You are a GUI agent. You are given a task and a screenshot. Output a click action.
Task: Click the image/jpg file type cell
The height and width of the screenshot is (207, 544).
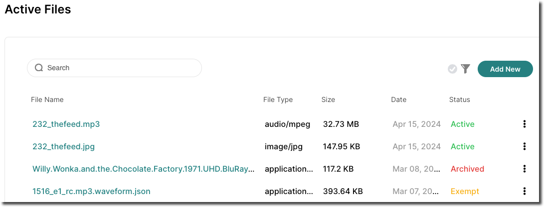(x=284, y=146)
